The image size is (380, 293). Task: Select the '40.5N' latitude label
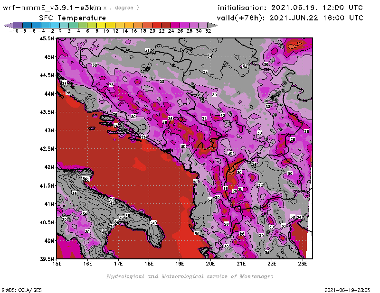coord(47,222)
